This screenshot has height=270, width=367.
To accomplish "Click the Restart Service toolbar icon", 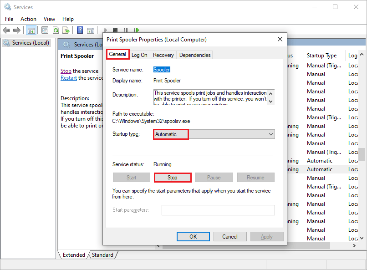I will [x=136, y=30].
